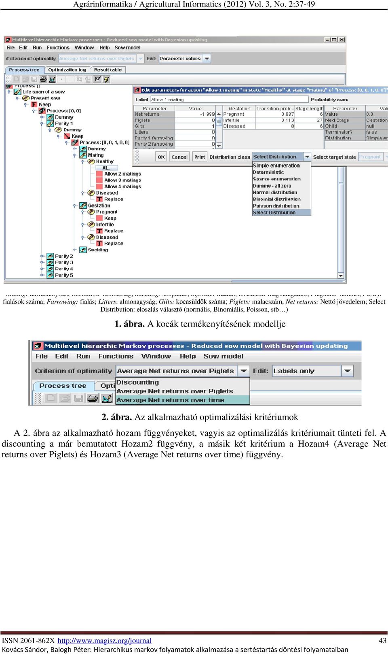This screenshot has width=388, height=654.
Task: Click the printer icon in Figure 2 toolbar
Action: [93, 399]
